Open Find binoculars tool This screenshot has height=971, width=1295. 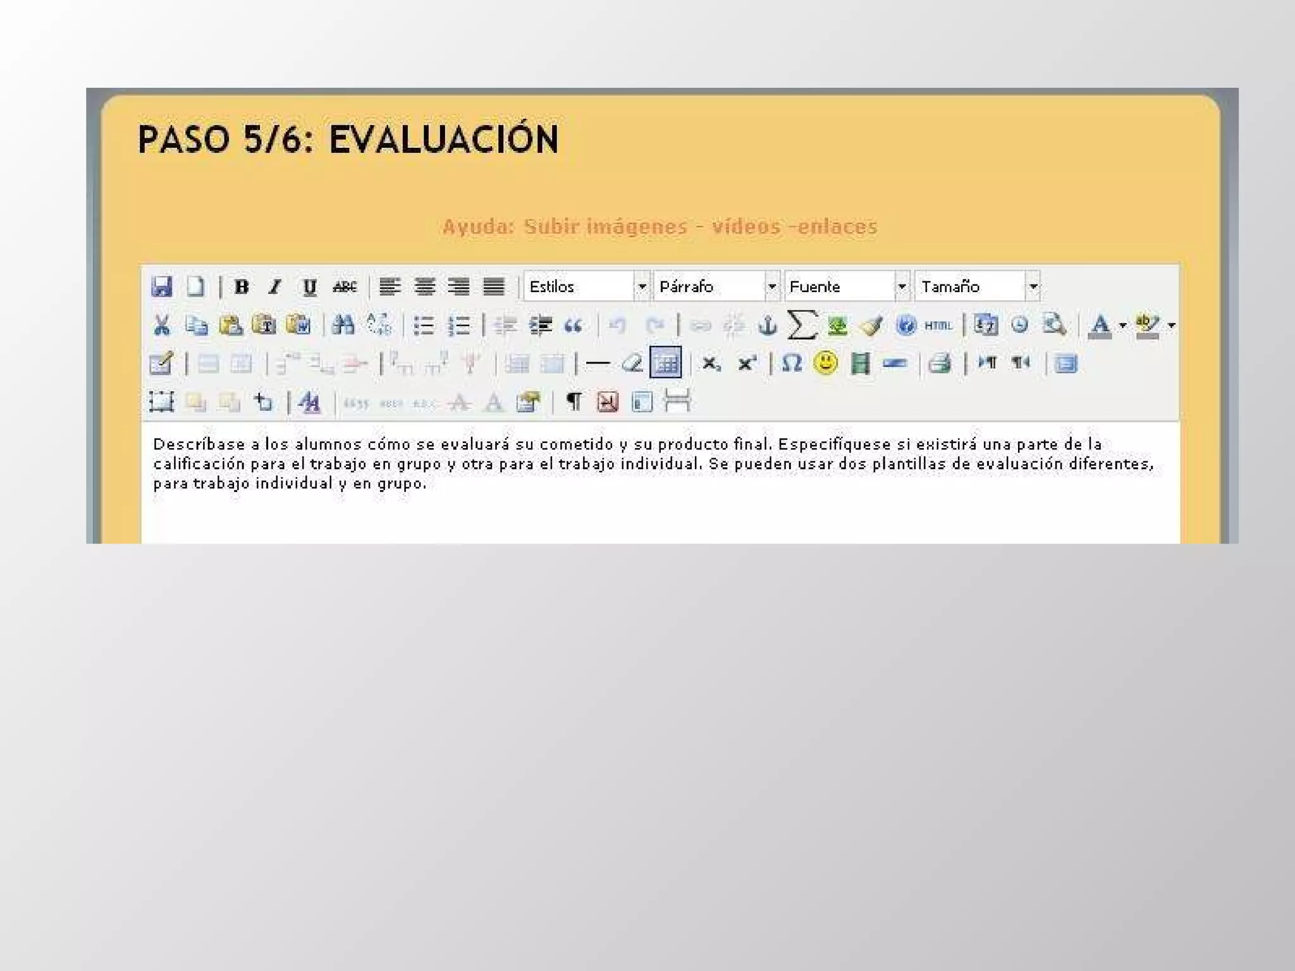(x=343, y=325)
